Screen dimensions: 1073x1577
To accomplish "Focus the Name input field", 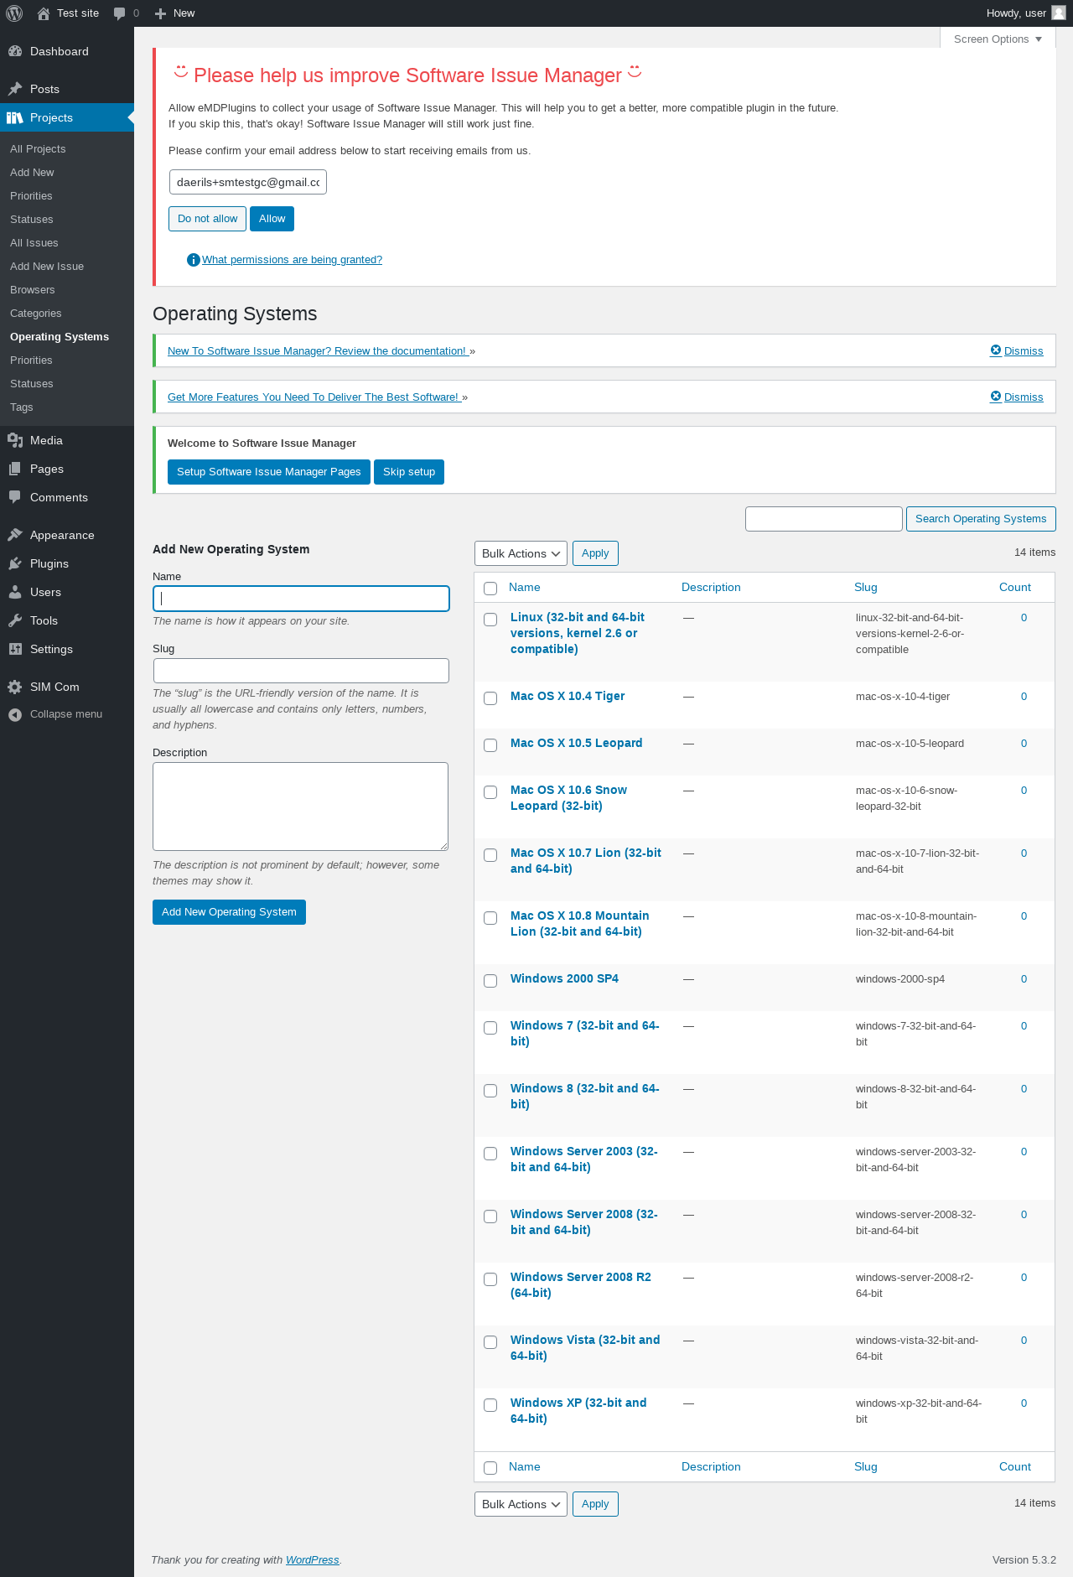I will click(x=301, y=599).
